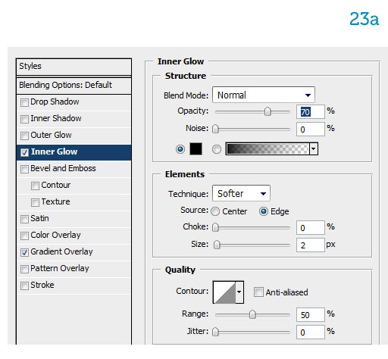Click the Choke percentage field

click(311, 228)
